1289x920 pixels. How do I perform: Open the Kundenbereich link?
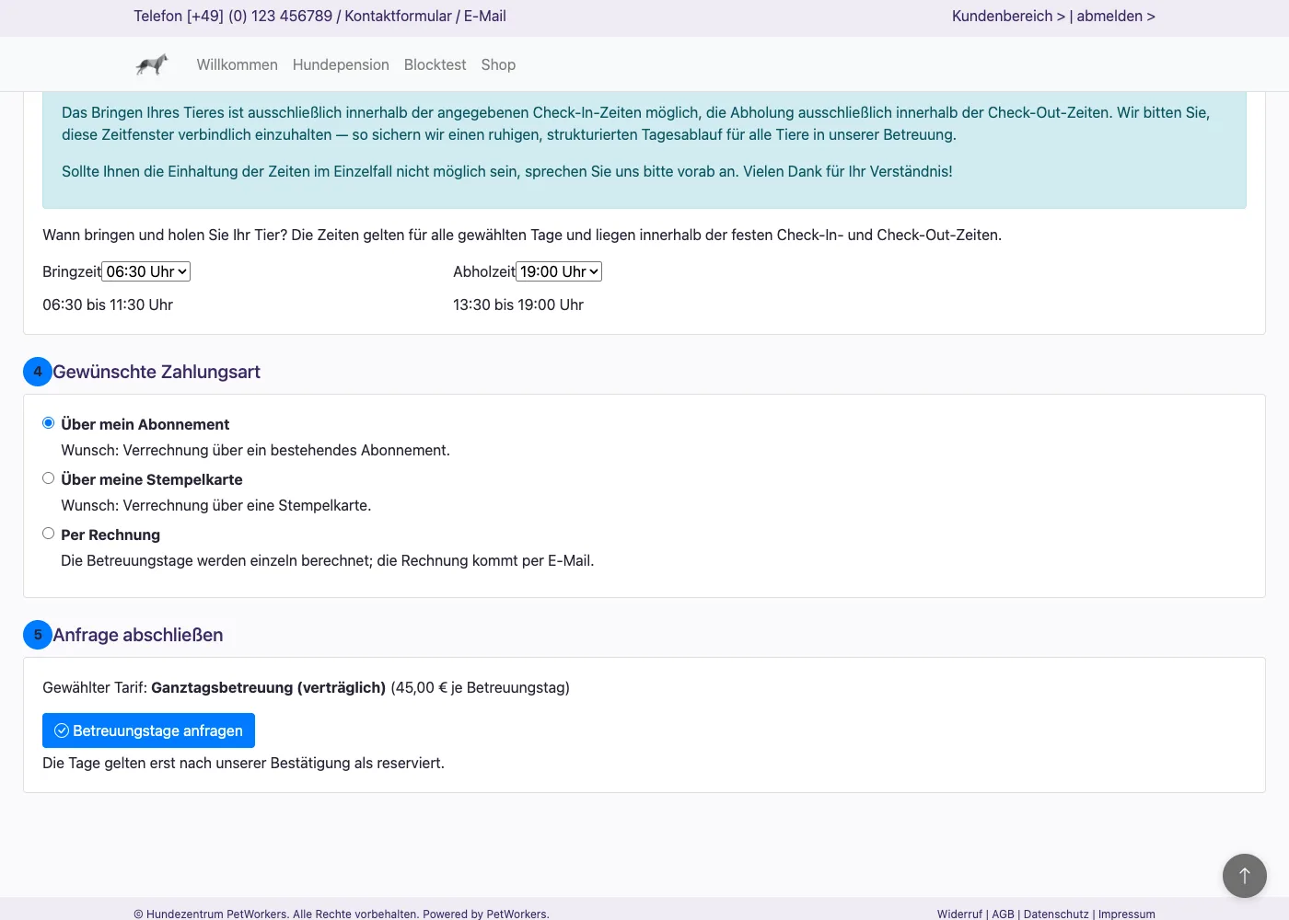(1008, 16)
